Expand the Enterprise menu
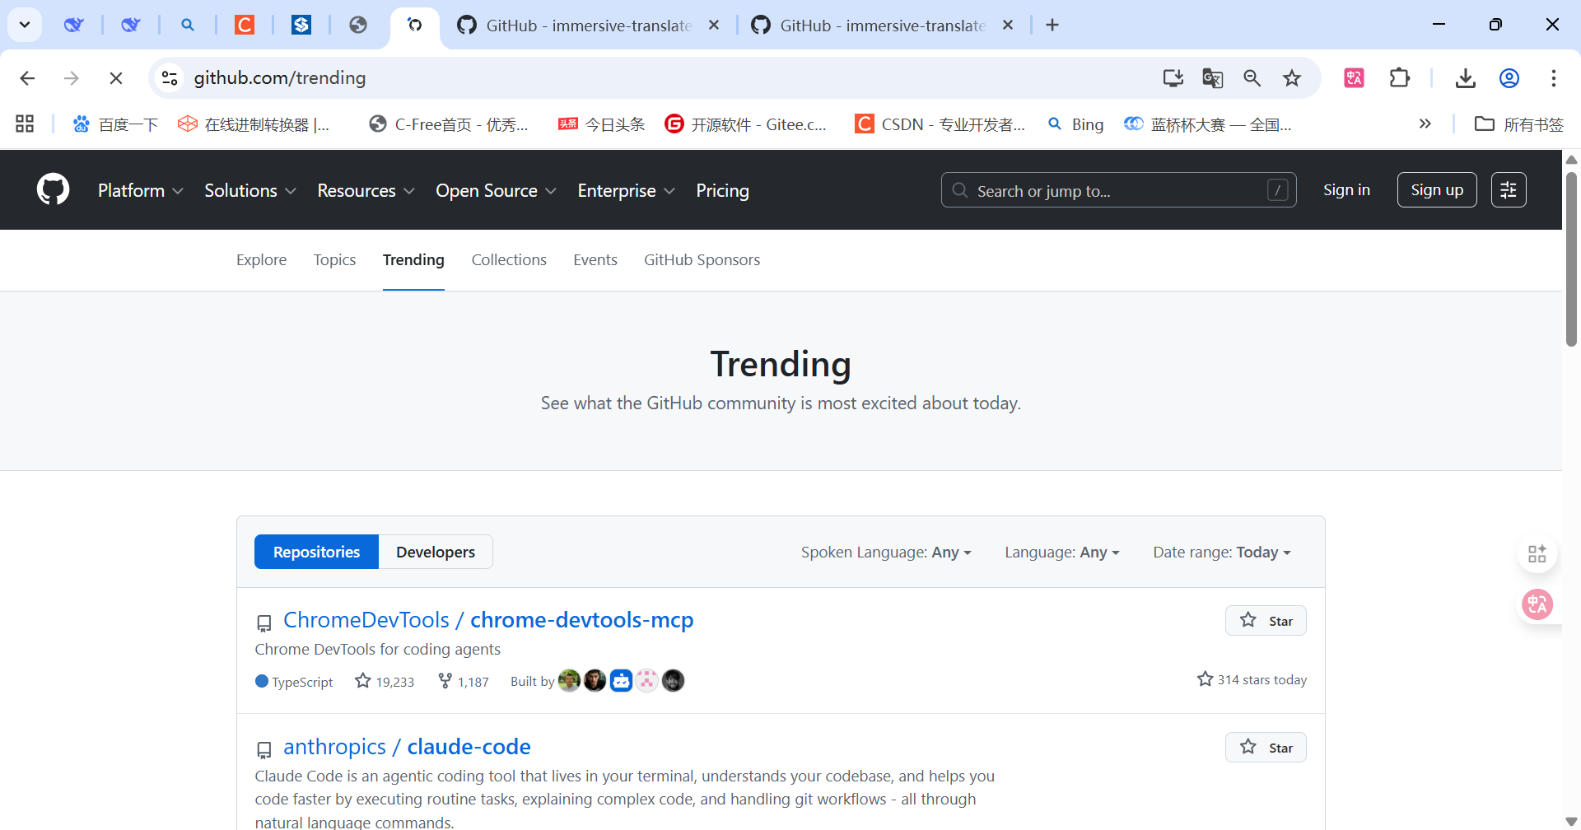 pos(626,190)
